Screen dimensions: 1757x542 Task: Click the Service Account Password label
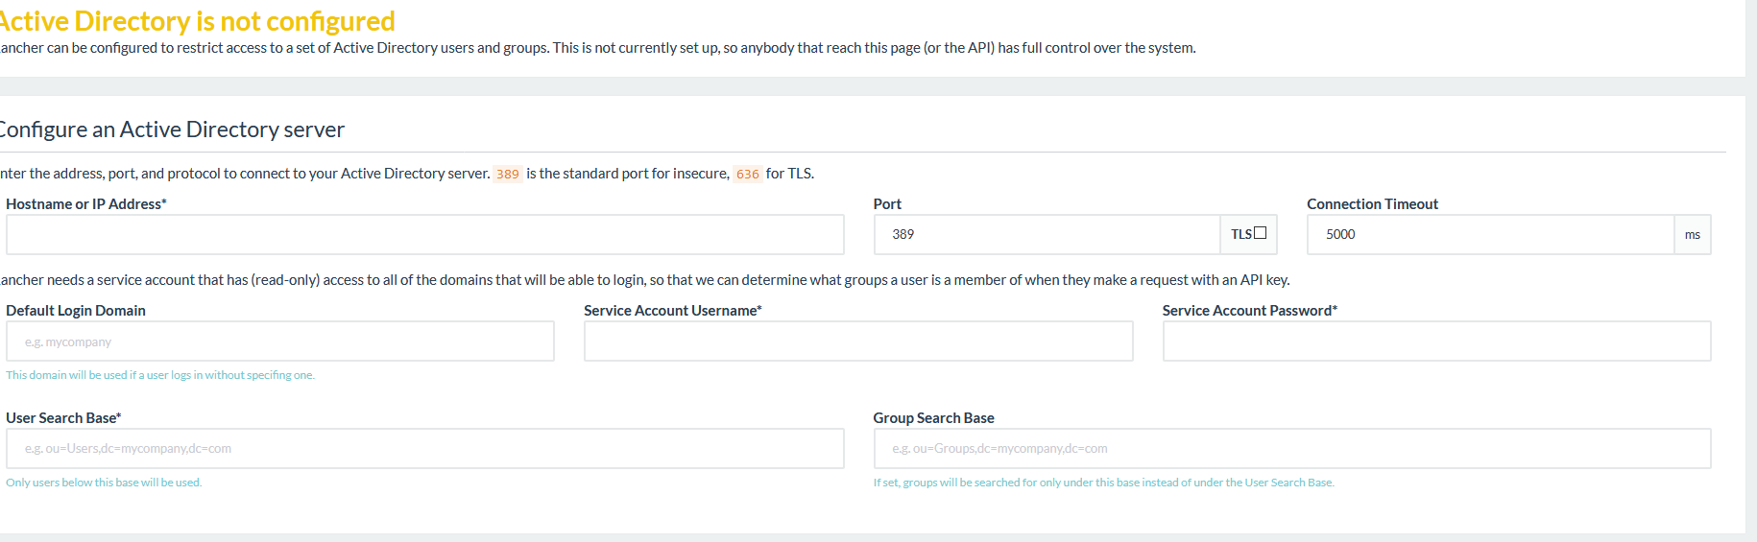coord(1249,310)
